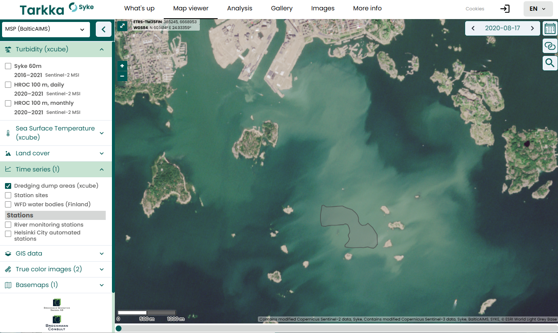Click the Tarkka Syke logo

tap(57, 9)
